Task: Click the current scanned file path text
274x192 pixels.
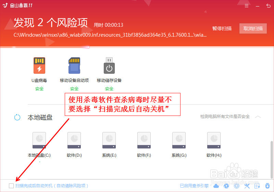Action: click(x=110, y=35)
